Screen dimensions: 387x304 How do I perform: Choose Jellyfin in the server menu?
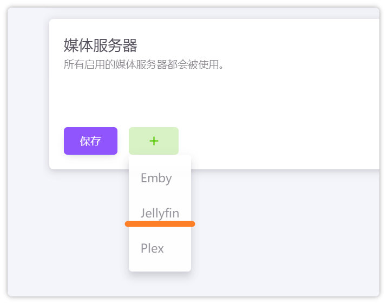pos(160,213)
